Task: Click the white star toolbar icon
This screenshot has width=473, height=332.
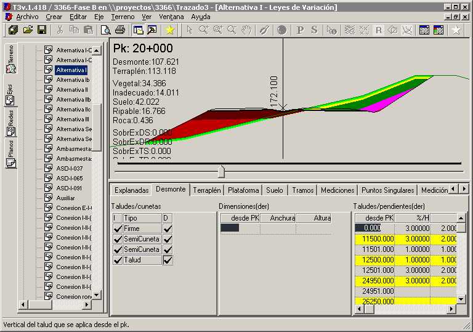Action: [456, 30]
